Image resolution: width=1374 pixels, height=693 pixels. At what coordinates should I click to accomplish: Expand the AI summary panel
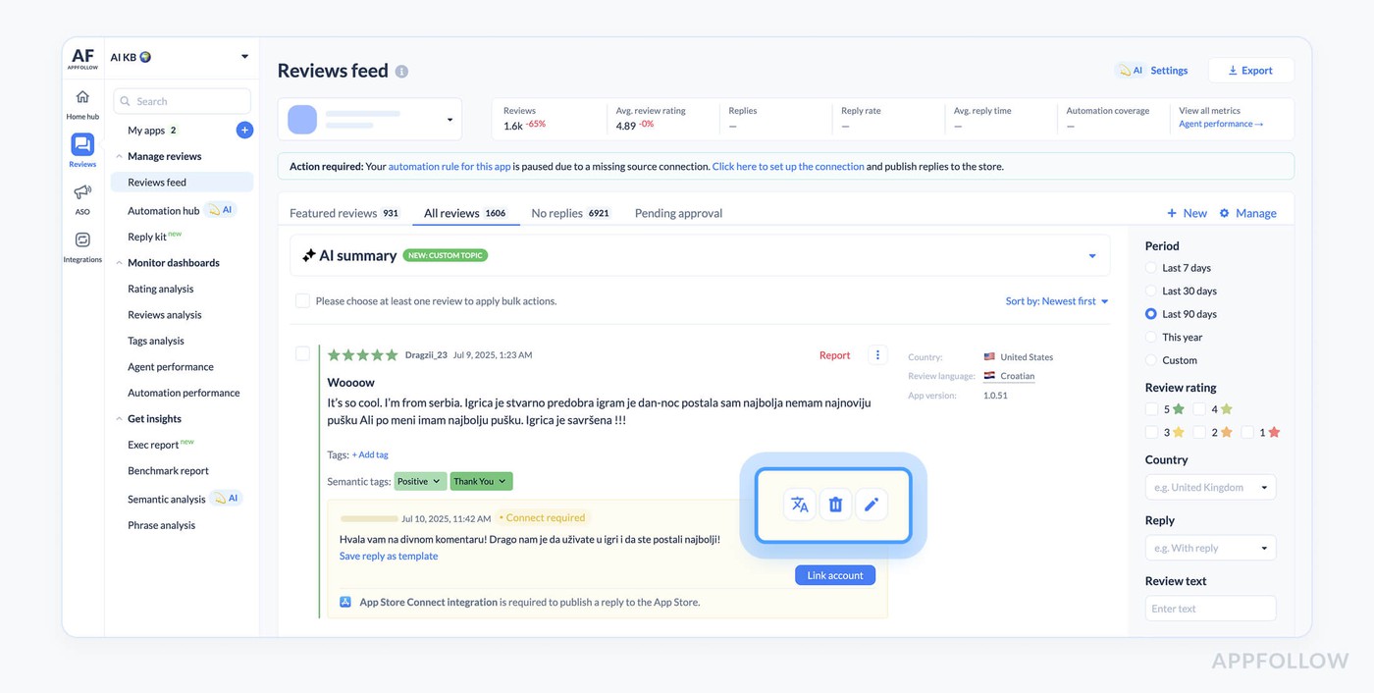[1092, 256]
